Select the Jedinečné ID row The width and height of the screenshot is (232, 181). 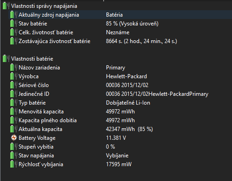pyautogui.click(x=120, y=94)
